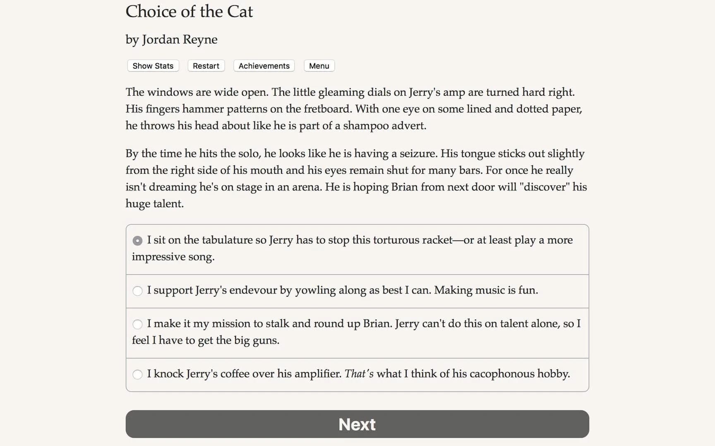715x446 pixels.
Task: Click the radio circle next to the yowling choice
Action: tap(137, 291)
